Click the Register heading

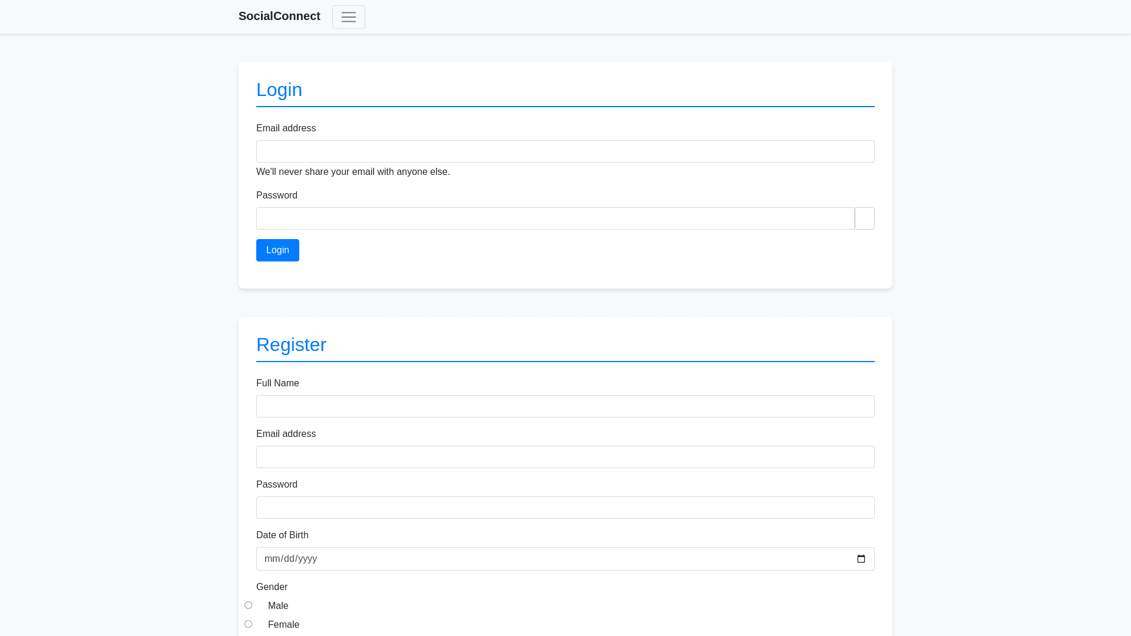coord(291,344)
